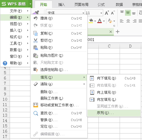Select column D header
The image size is (142, 140).
pos(130,46)
